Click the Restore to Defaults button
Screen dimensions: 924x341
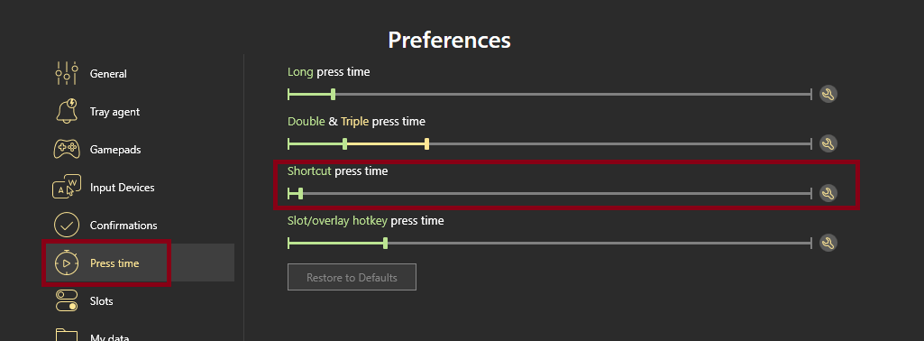352,277
